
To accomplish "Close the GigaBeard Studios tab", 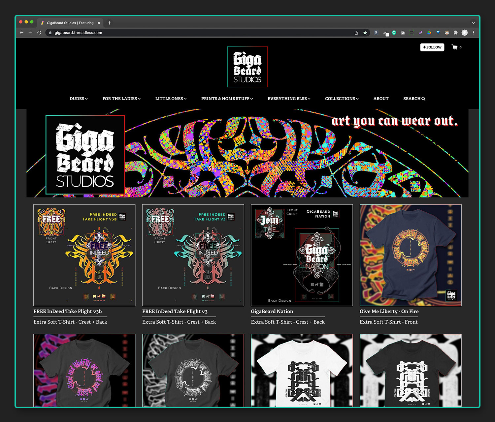I will click(x=99, y=23).
